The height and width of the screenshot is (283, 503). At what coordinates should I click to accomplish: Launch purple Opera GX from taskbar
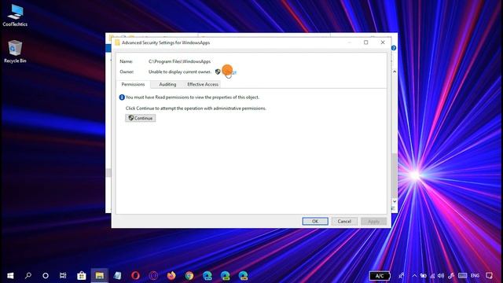coord(153,276)
